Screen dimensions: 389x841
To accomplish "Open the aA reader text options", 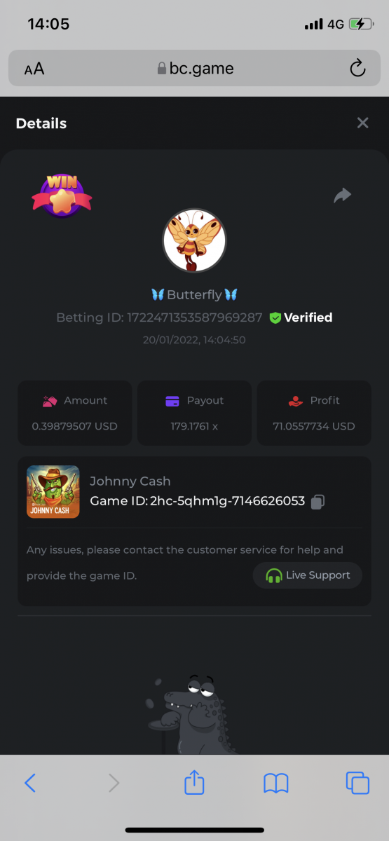I will [34, 69].
